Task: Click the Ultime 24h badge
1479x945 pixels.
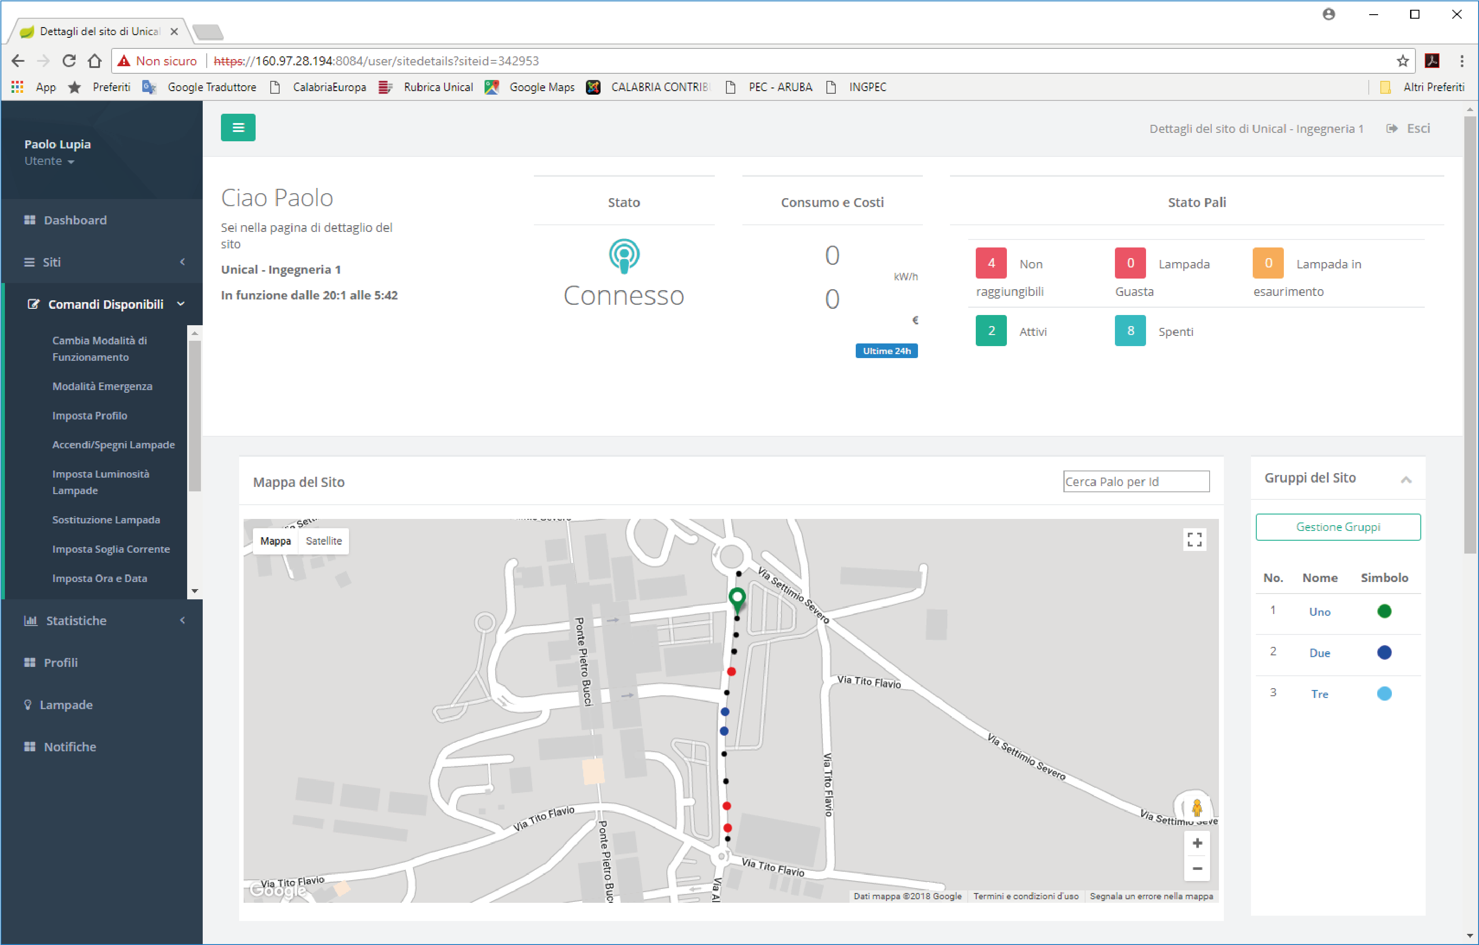Action: (886, 351)
